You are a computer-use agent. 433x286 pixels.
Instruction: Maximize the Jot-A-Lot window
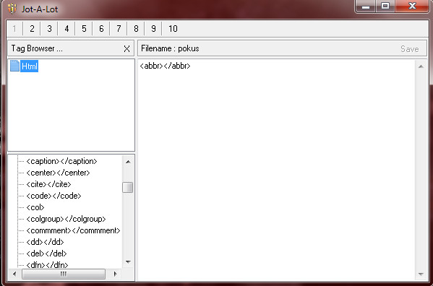(x=385, y=6)
